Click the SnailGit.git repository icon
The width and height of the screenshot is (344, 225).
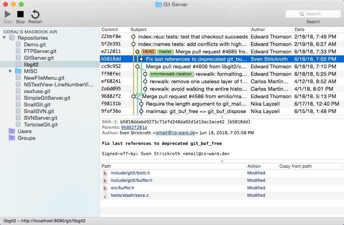pos(18,104)
